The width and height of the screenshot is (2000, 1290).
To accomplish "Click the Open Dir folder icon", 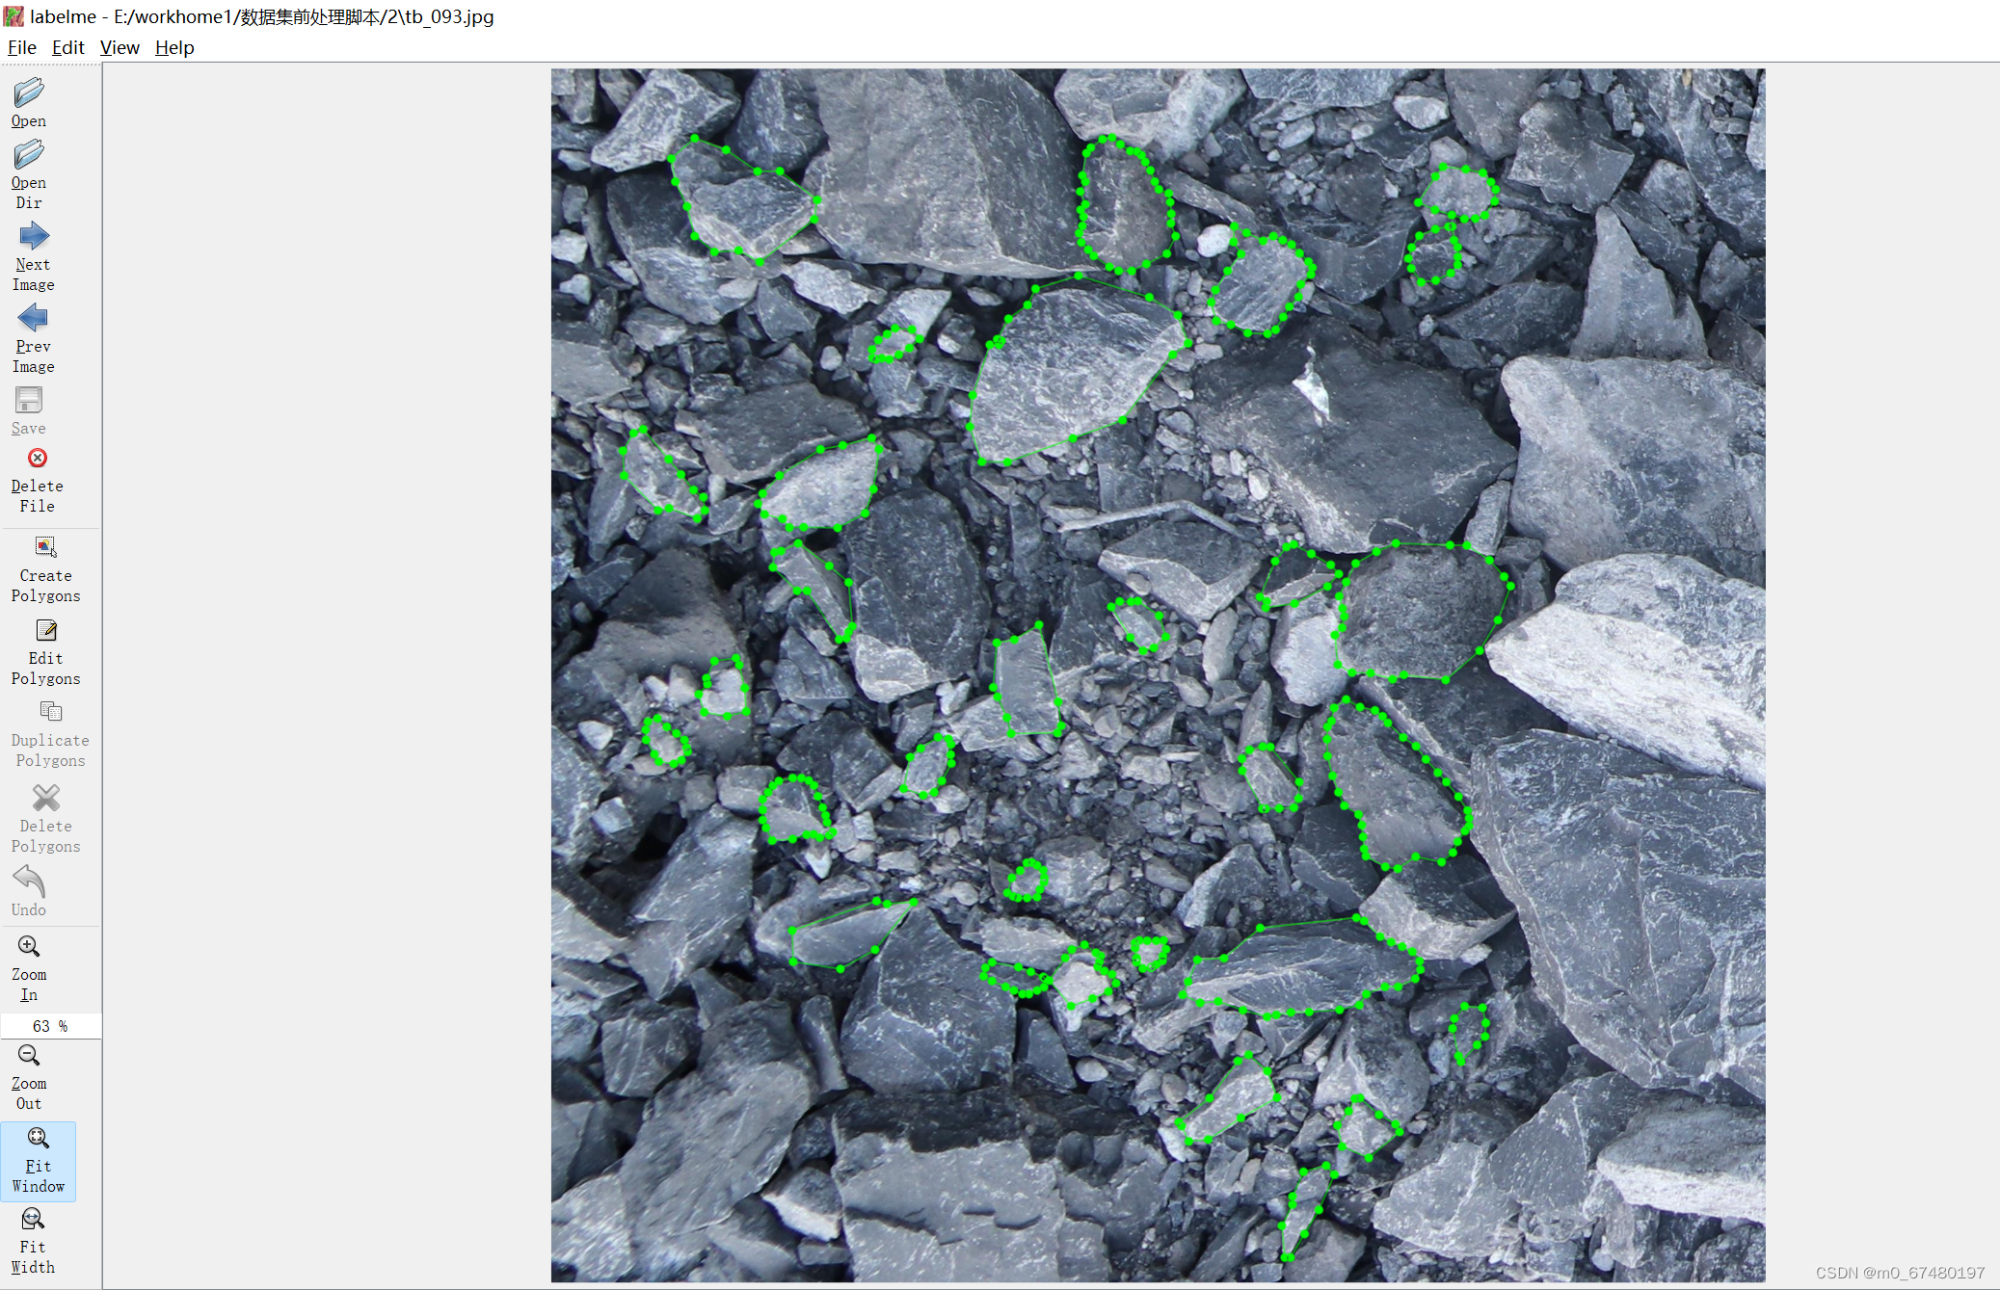I will click(x=29, y=155).
